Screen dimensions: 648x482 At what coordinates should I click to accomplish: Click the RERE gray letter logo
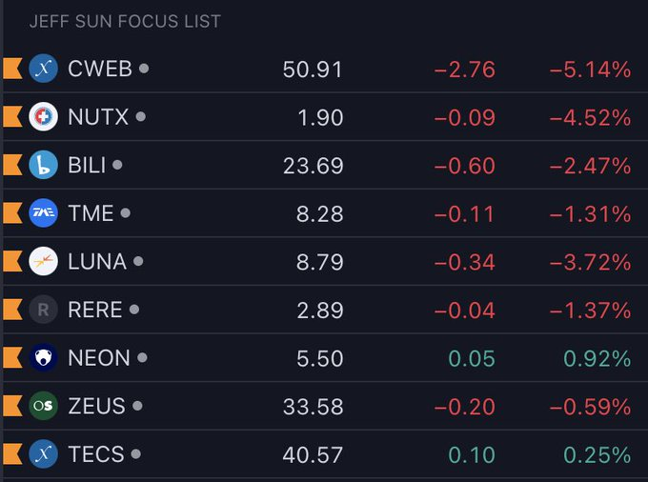(44, 310)
